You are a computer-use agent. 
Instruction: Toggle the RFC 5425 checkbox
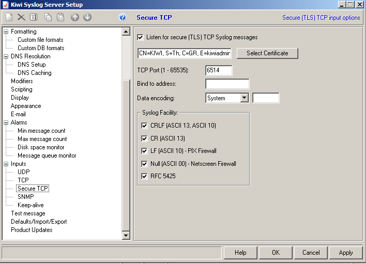pyautogui.click(x=144, y=176)
